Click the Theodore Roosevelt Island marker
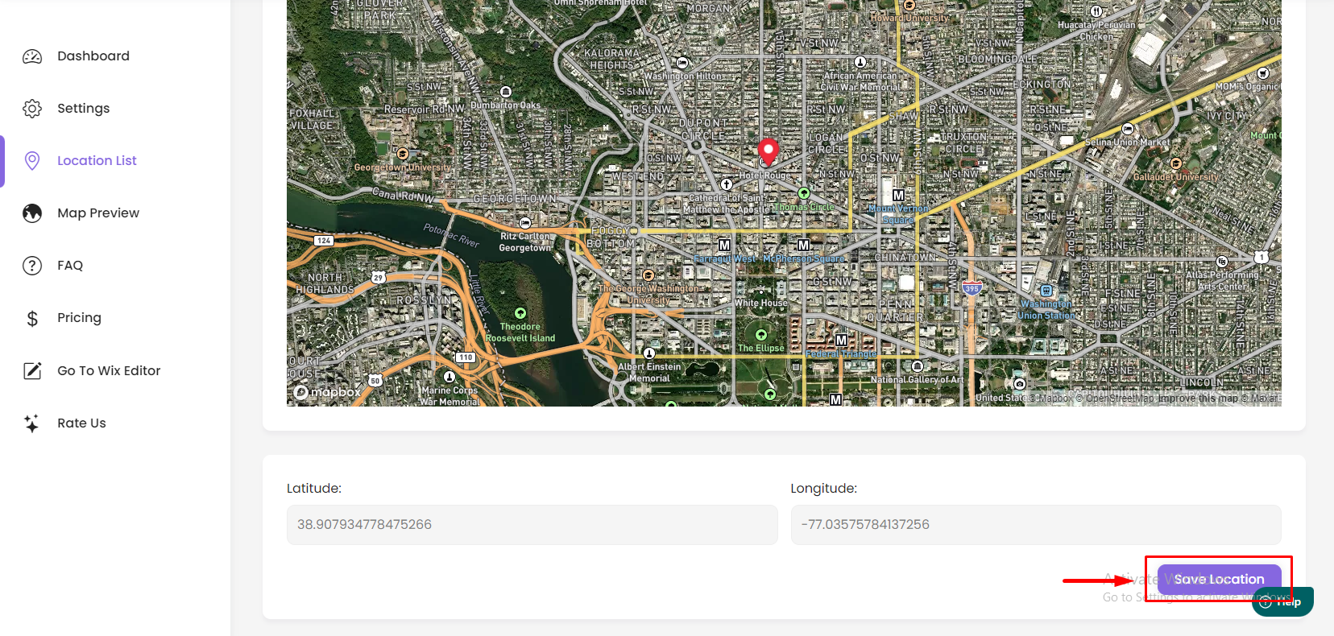 pyautogui.click(x=520, y=313)
